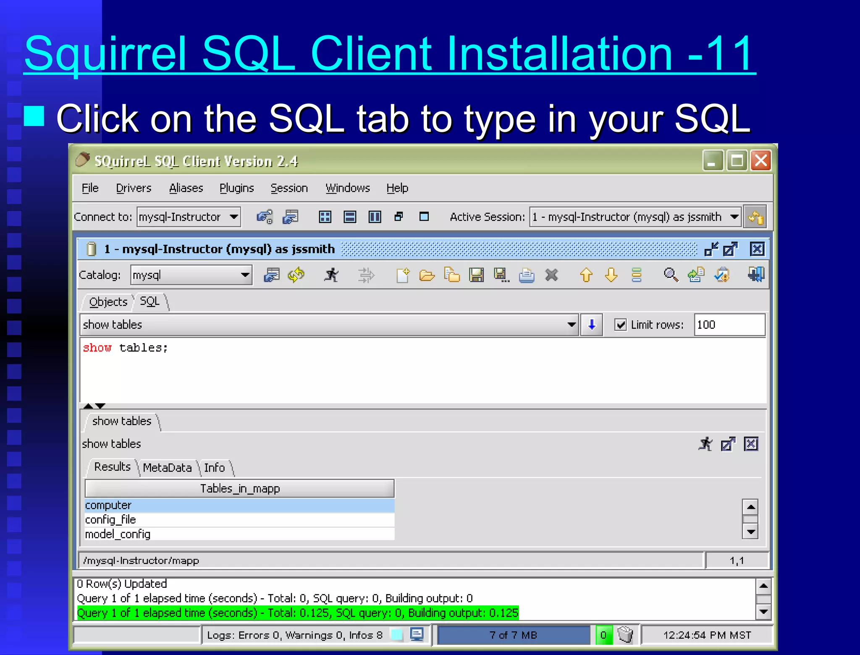
Task: Print the SQL with printer icon
Action: click(527, 275)
